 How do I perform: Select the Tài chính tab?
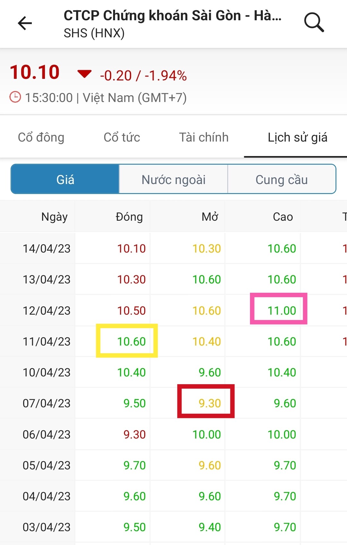pos(204,137)
